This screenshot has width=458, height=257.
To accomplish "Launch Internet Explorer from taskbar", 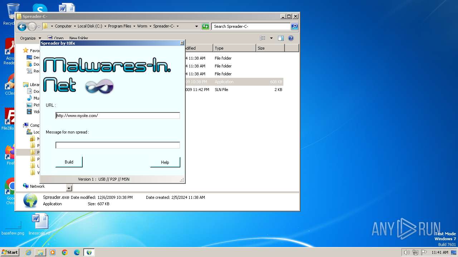I will click(x=28, y=252).
